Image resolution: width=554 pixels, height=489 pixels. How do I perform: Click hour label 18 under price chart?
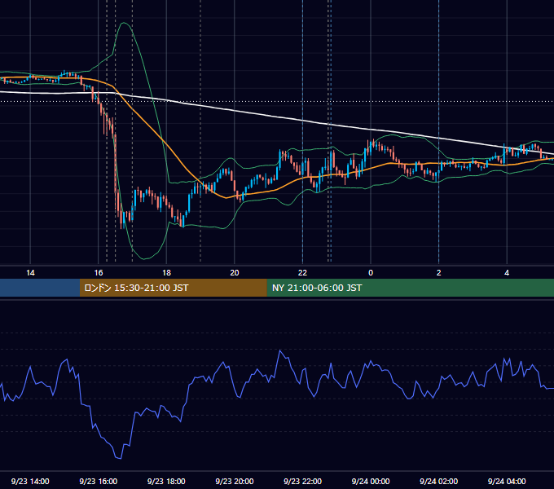click(166, 273)
